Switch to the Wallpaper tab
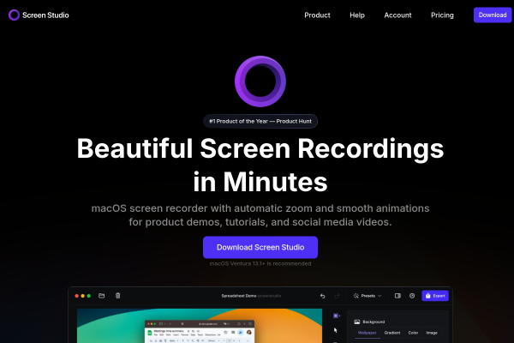This screenshot has width=514, height=343. (x=368, y=333)
